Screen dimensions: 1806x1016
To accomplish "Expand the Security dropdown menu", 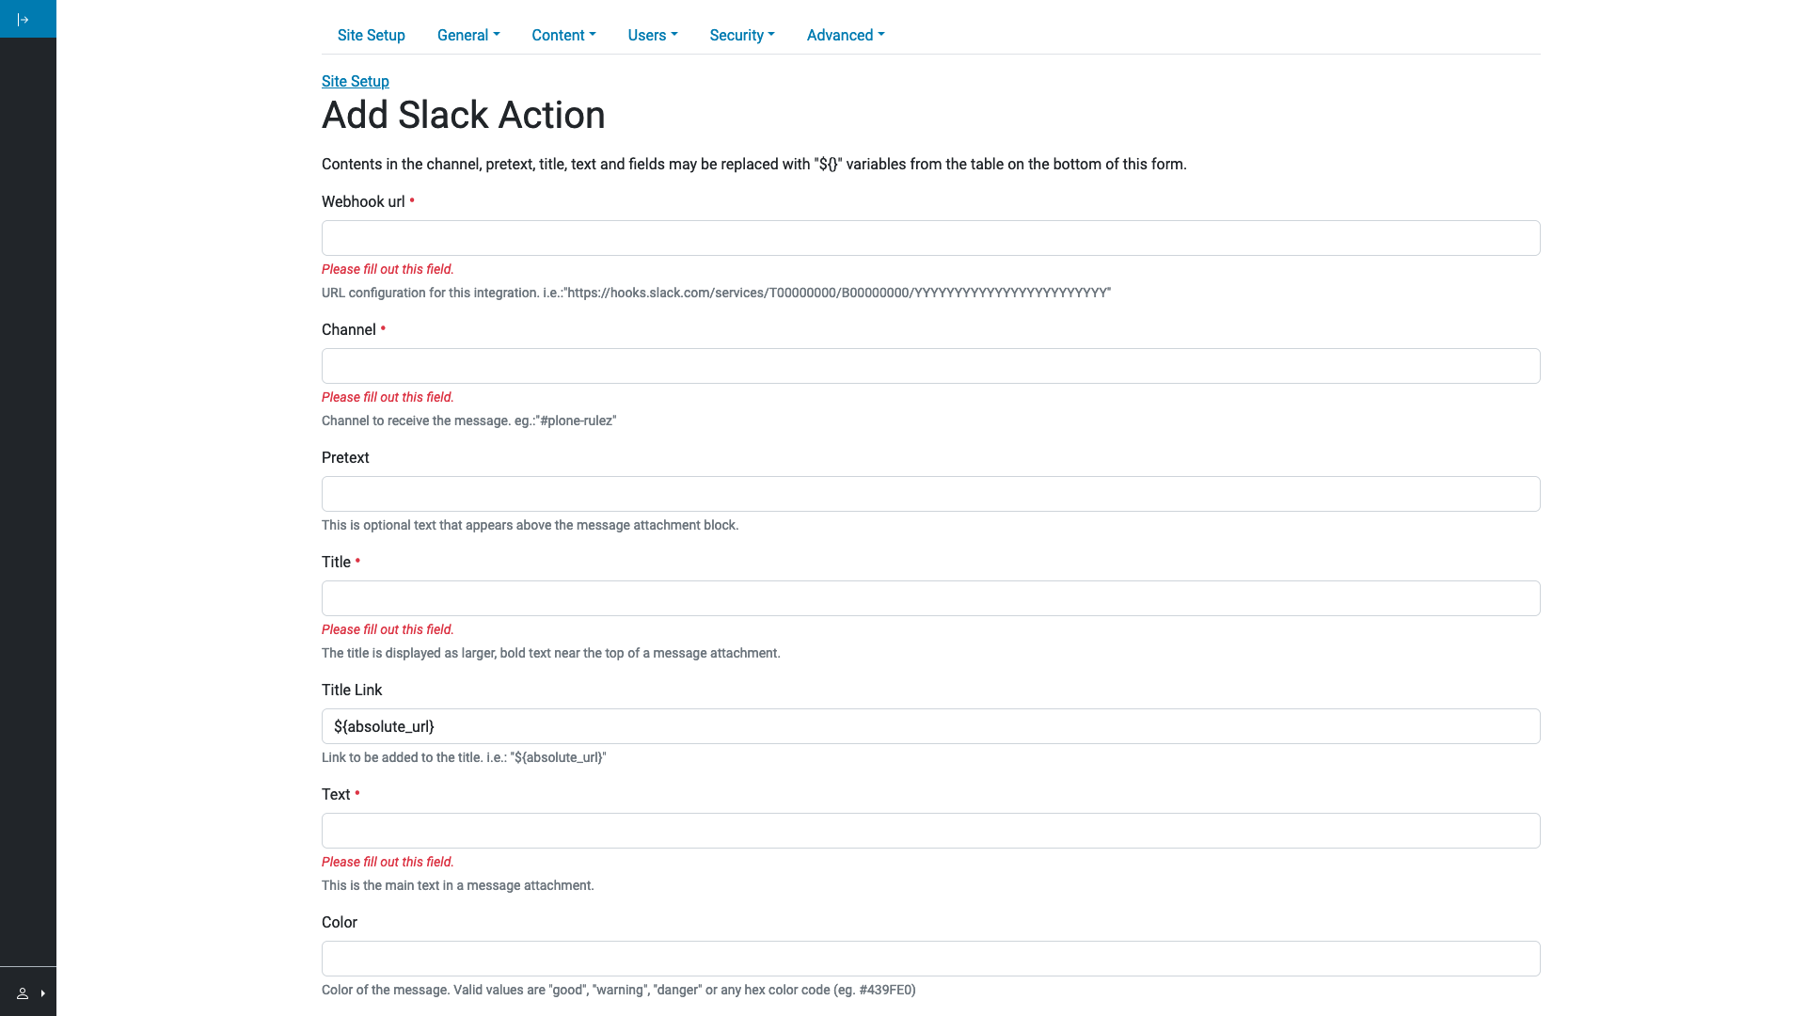I will [x=742, y=35].
